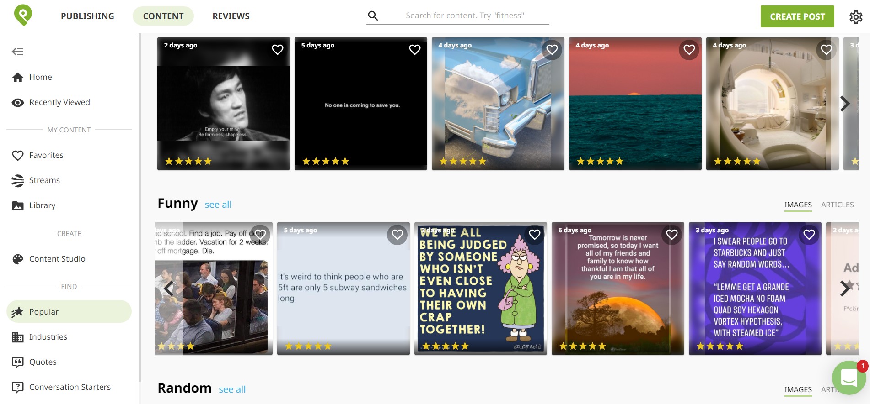
Task: Favorite the Bruce Lee image card
Action: (x=278, y=49)
